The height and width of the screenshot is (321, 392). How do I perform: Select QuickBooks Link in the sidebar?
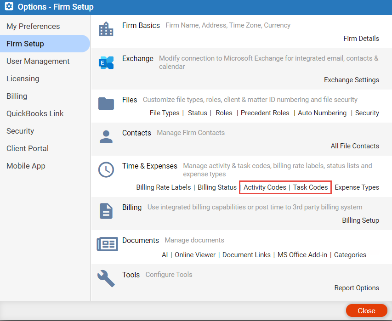(x=35, y=113)
